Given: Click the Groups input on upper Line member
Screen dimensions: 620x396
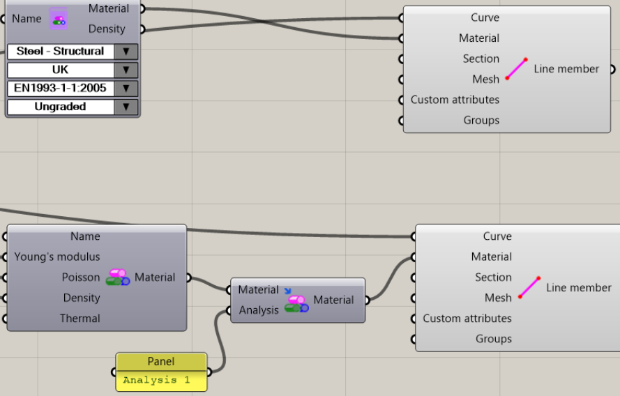Looking at the screenshot, I should [x=402, y=121].
